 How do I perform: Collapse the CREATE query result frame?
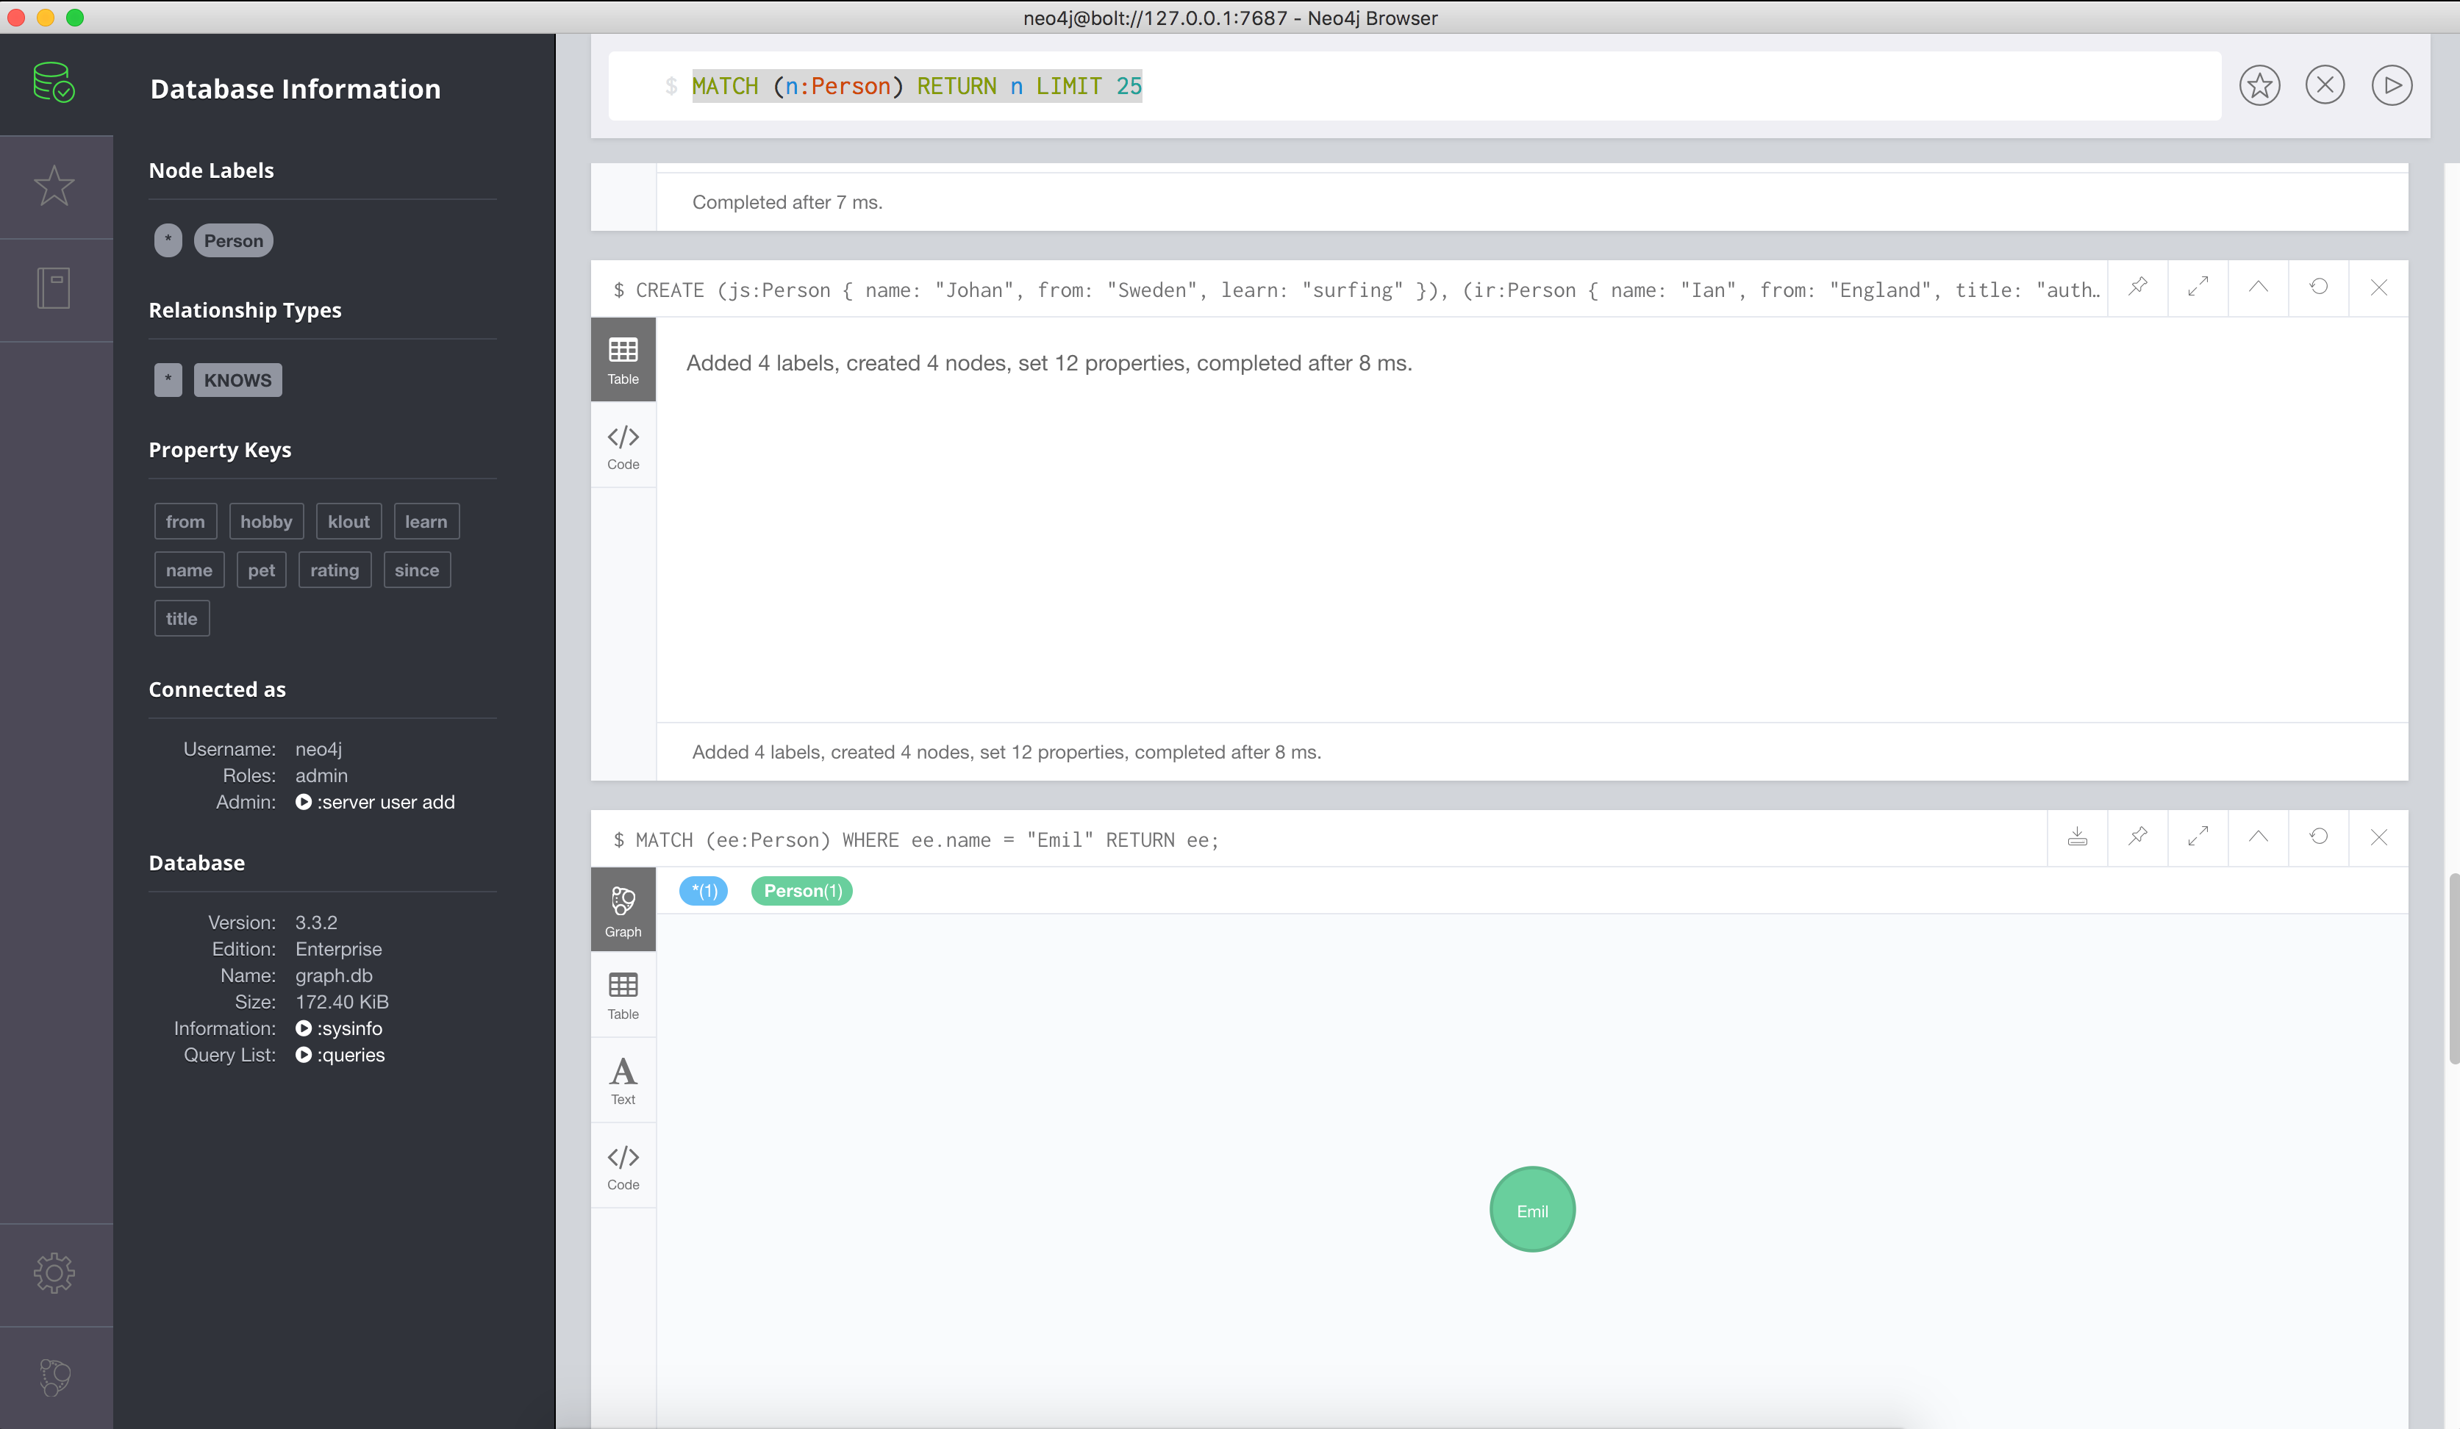(2258, 287)
